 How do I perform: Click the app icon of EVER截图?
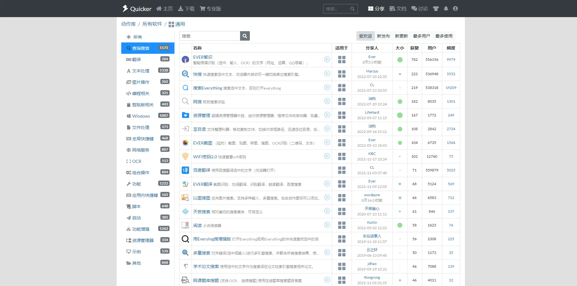[x=185, y=143]
